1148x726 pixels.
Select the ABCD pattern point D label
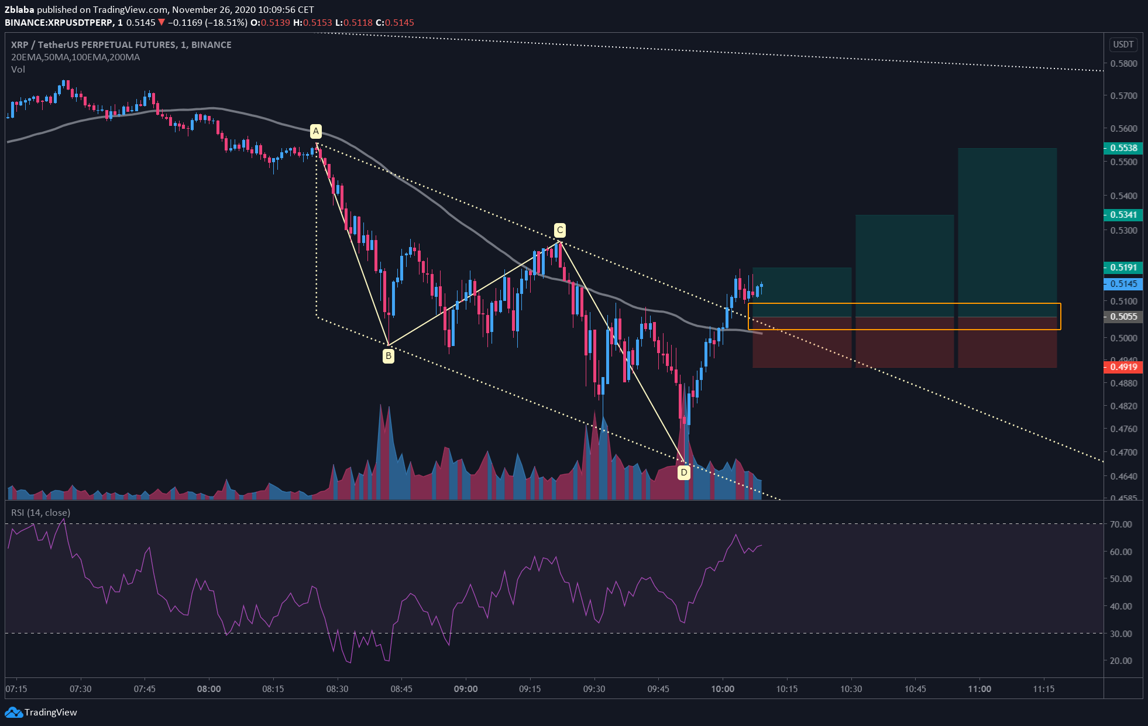tap(684, 472)
